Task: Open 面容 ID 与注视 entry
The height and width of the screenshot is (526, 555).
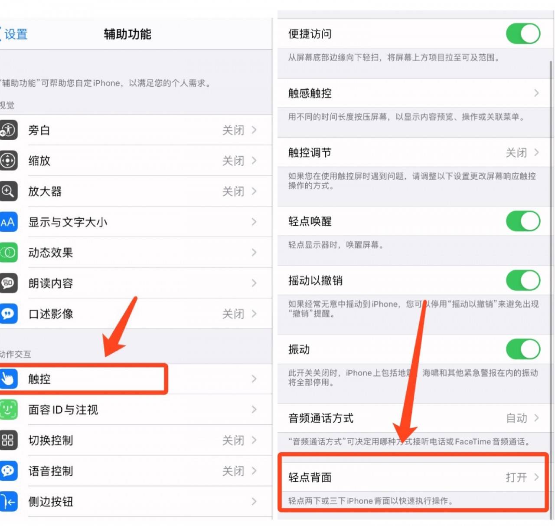Action: 136,409
